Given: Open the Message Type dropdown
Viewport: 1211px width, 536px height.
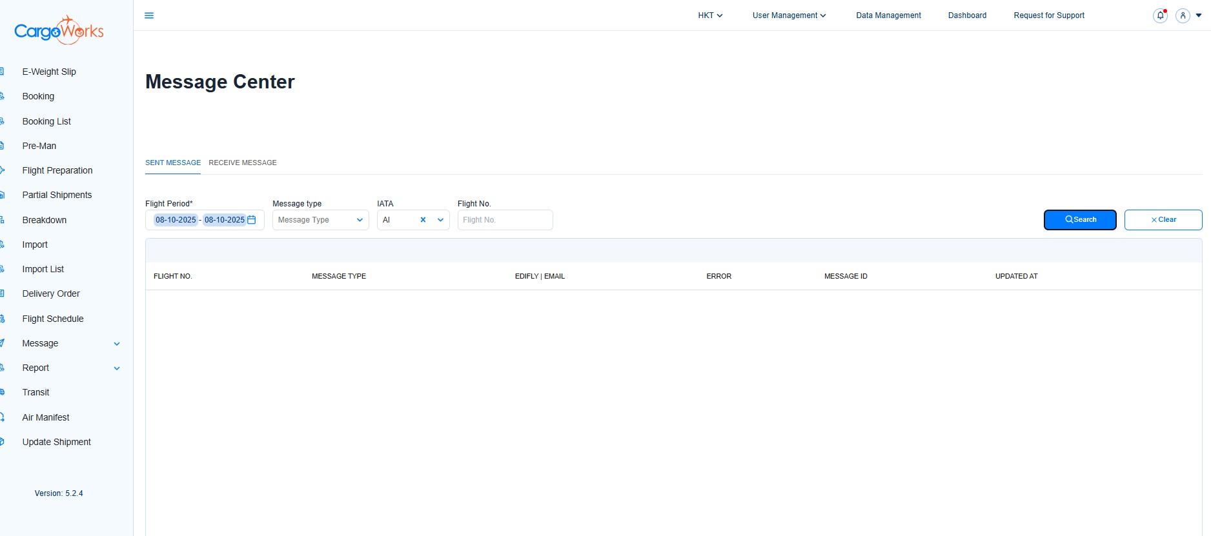Looking at the screenshot, I should pyautogui.click(x=320, y=220).
